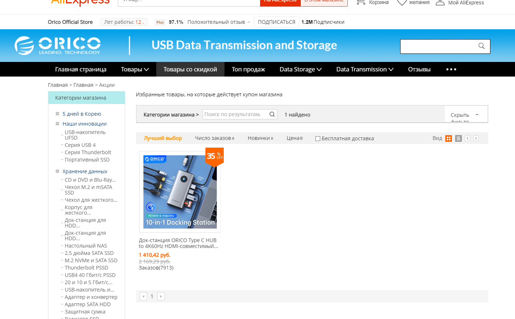Open the 'M.2 NVMe и SATA SSD' category
515x319 pixels.
pos(91,260)
